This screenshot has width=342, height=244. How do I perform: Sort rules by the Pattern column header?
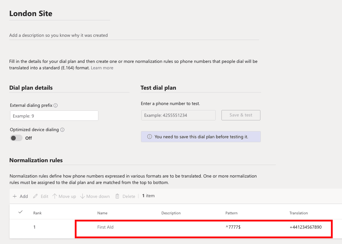pos(231,213)
